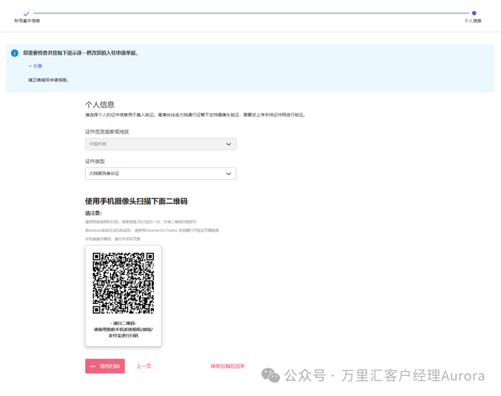Click the dropdown arrow on the 大陆居民身份证 field
Image resolution: width=501 pixels, height=396 pixels.
228,173
